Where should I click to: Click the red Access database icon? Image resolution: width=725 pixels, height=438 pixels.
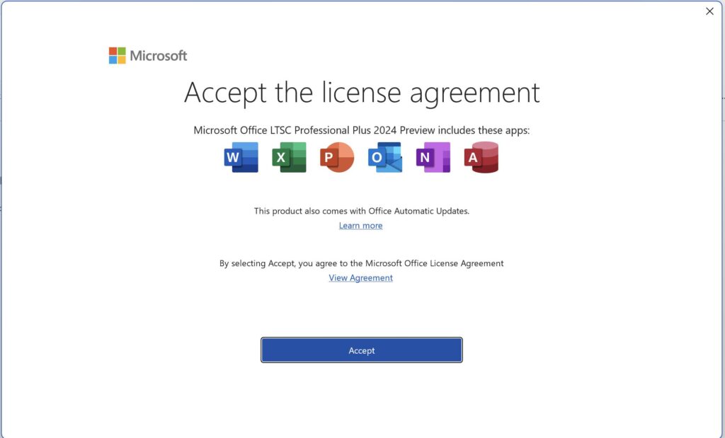[x=481, y=157]
